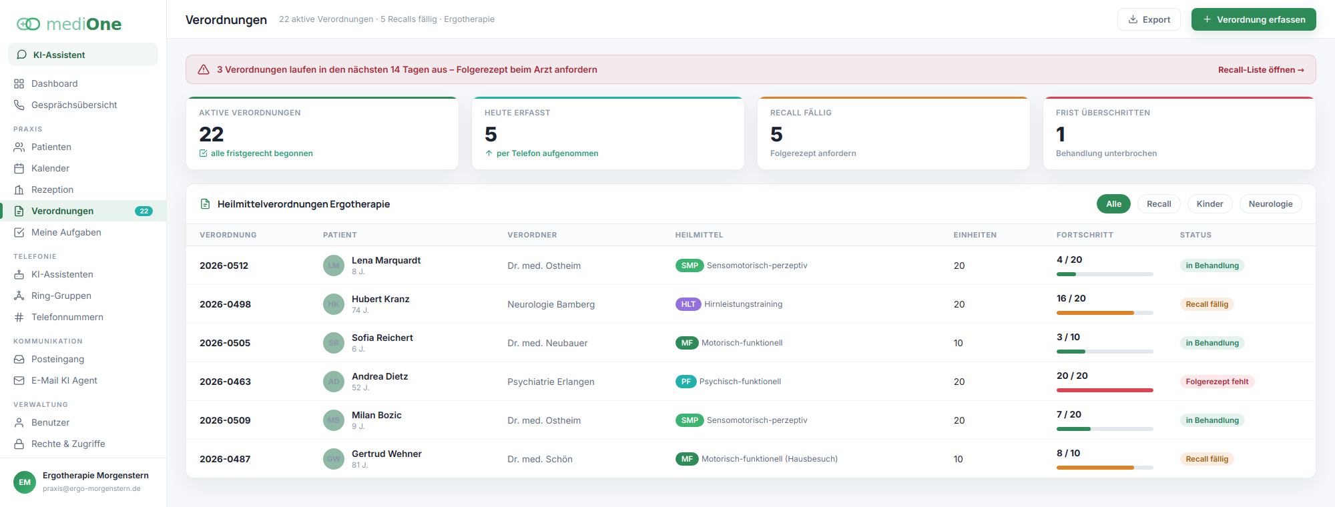The image size is (1335, 507).
Task: Click document icon beside Heilmittelverordnungen Ergotherapie
Action: (206, 204)
